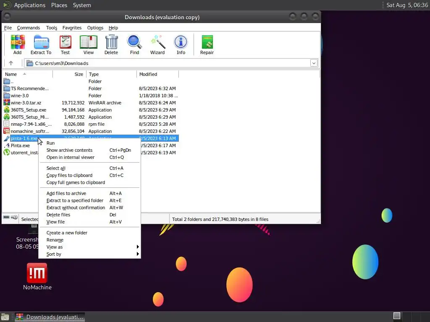Choose Create a new folder

[90, 233]
